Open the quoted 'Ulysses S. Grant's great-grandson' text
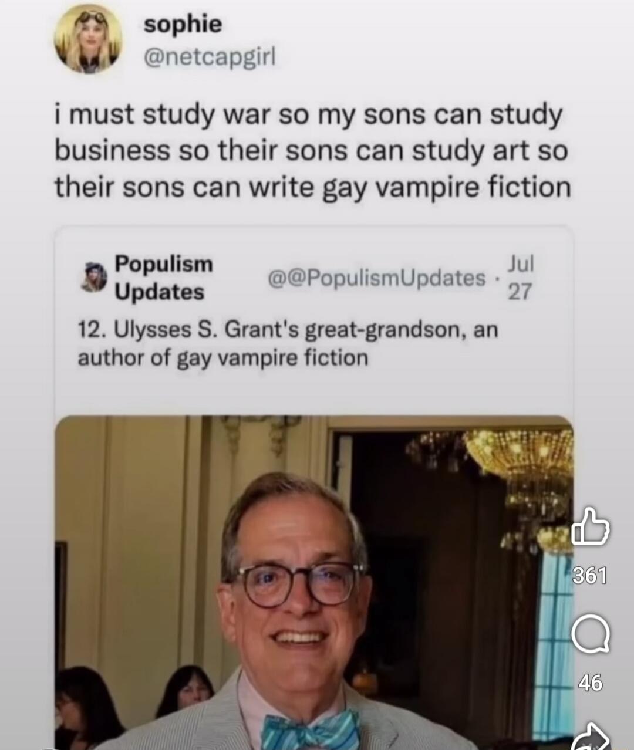Viewport: 634px width, 750px height. pyautogui.click(x=288, y=330)
